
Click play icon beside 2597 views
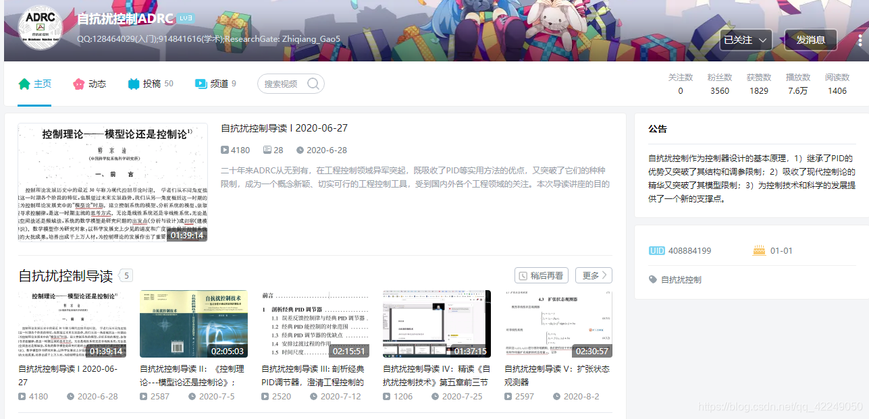coord(508,397)
